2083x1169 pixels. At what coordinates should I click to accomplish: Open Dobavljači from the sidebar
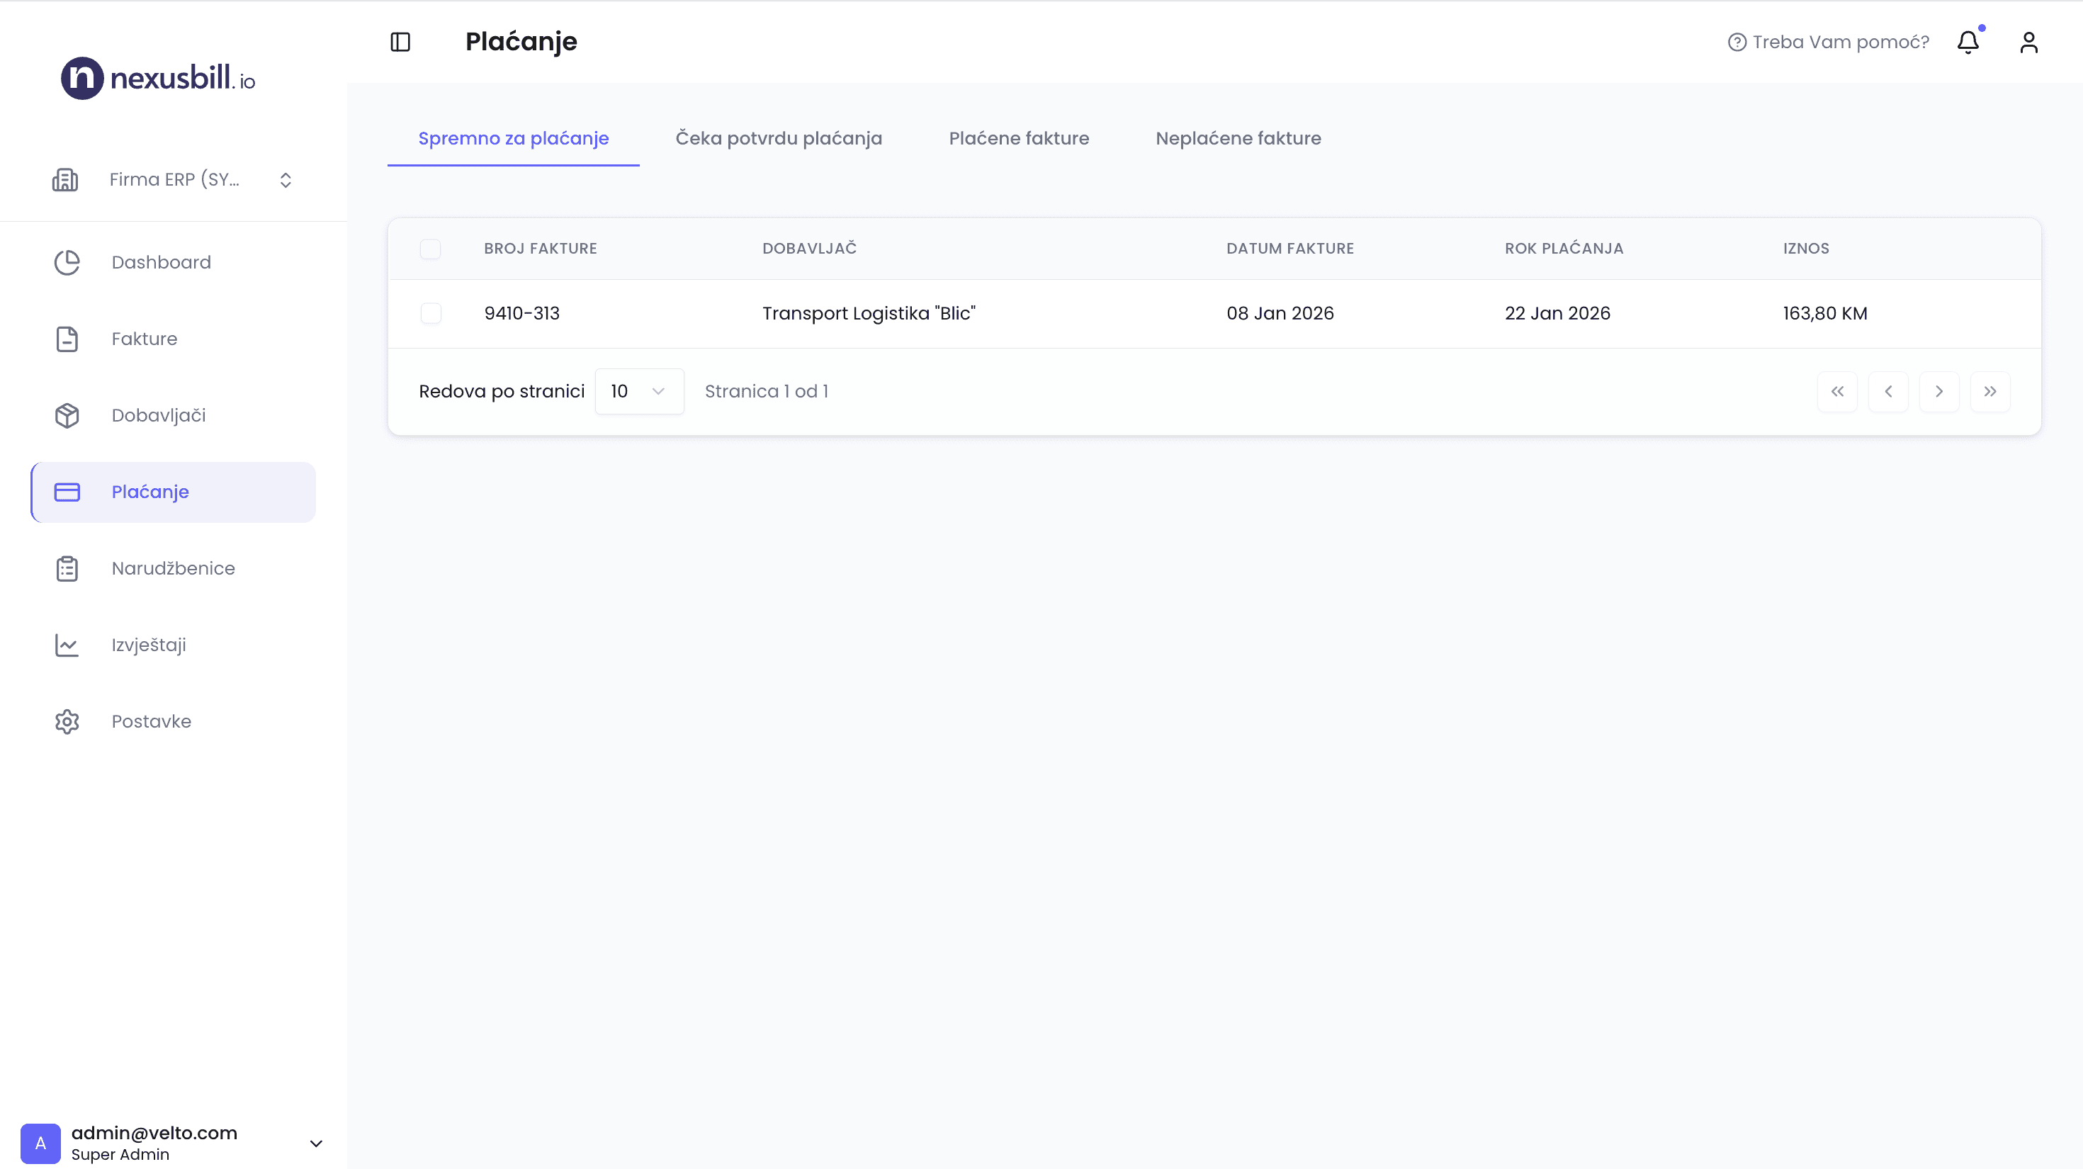click(x=159, y=416)
